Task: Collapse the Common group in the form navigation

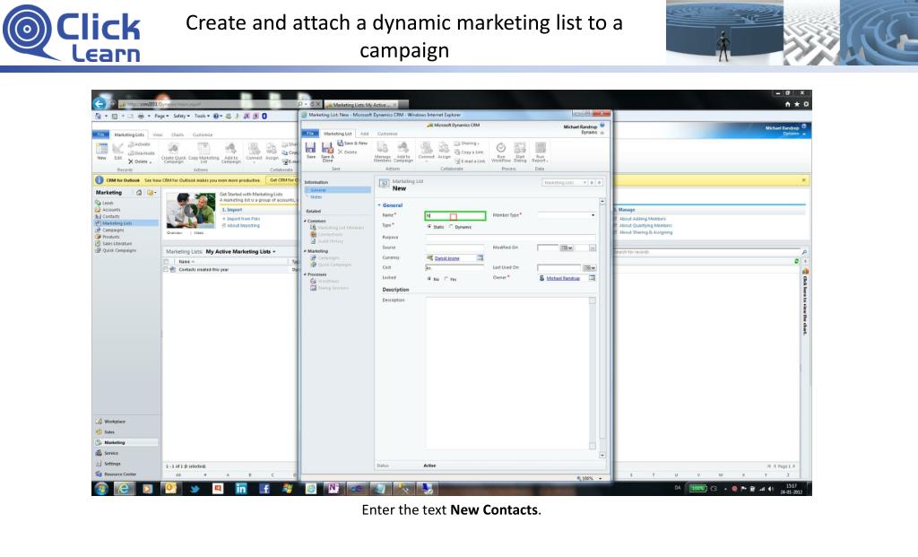Action: pyautogui.click(x=305, y=221)
